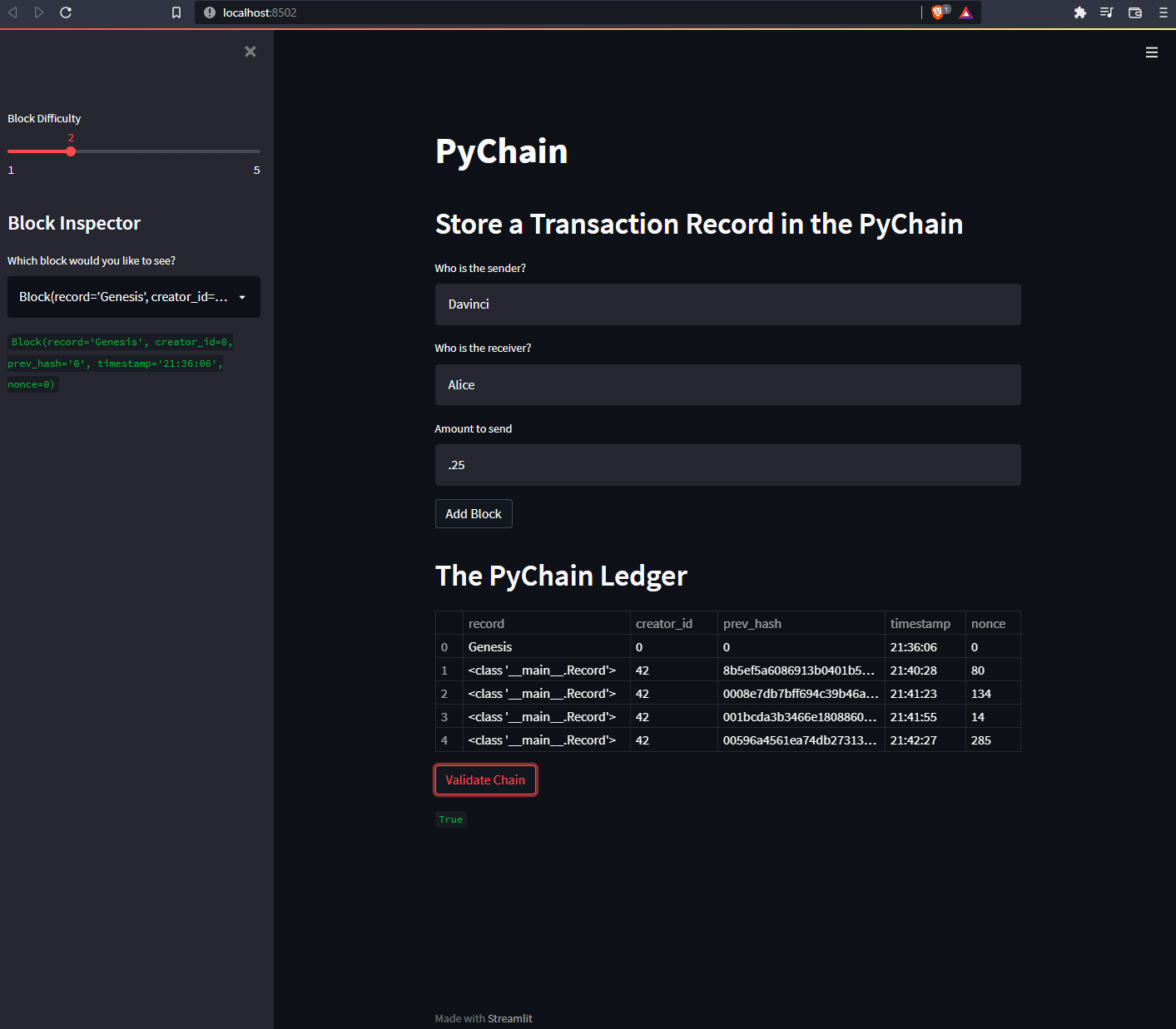Click the media playlist toolbar icon
The width and height of the screenshot is (1176, 1029).
coord(1107,13)
